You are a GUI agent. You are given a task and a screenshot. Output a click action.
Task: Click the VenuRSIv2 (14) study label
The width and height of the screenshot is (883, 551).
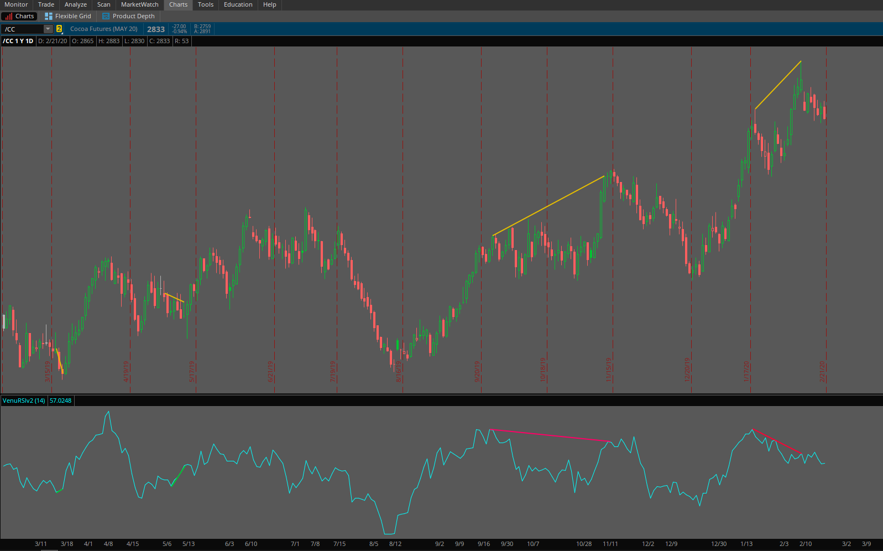(24, 401)
